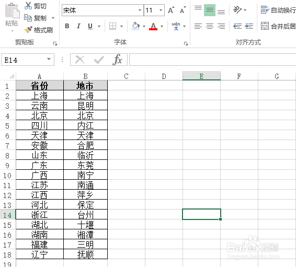296x267 pixels.
Task: Open Clipboard (剪贴板) dialog launcher
Action: (55, 44)
